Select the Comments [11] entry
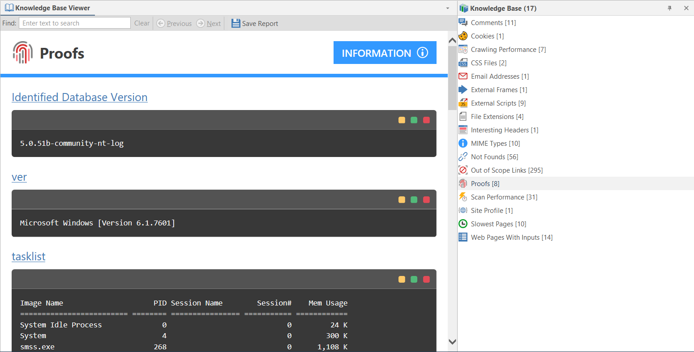 click(493, 22)
